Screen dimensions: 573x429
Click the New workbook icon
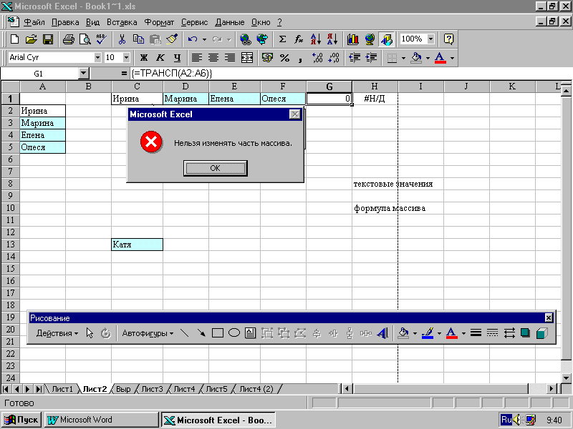point(14,39)
